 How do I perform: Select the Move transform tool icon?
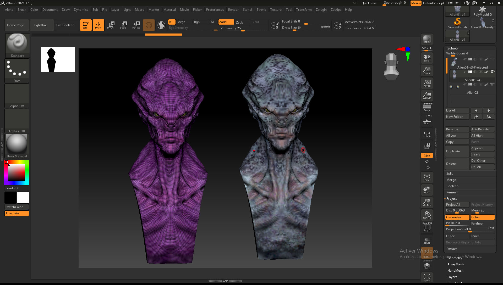tap(111, 25)
